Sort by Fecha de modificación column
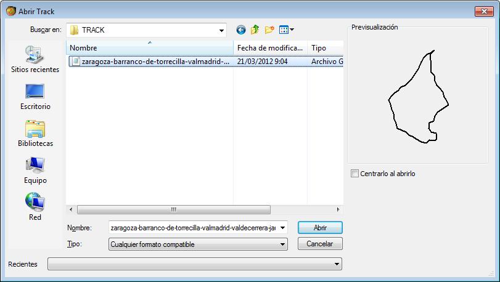Image resolution: width=500 pixels, height=282 pixels. point(270,48)
